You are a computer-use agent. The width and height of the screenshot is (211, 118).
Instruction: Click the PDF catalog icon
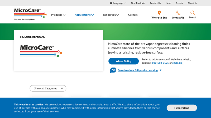[113, 70]
